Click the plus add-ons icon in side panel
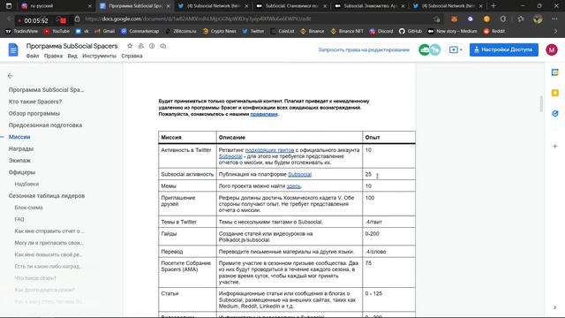Image resolution: width=565 pixels, height=318 pixels. coord(555,146)
